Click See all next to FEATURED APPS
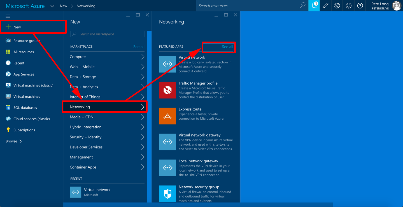Screen dimensions: 403x207 227,47
